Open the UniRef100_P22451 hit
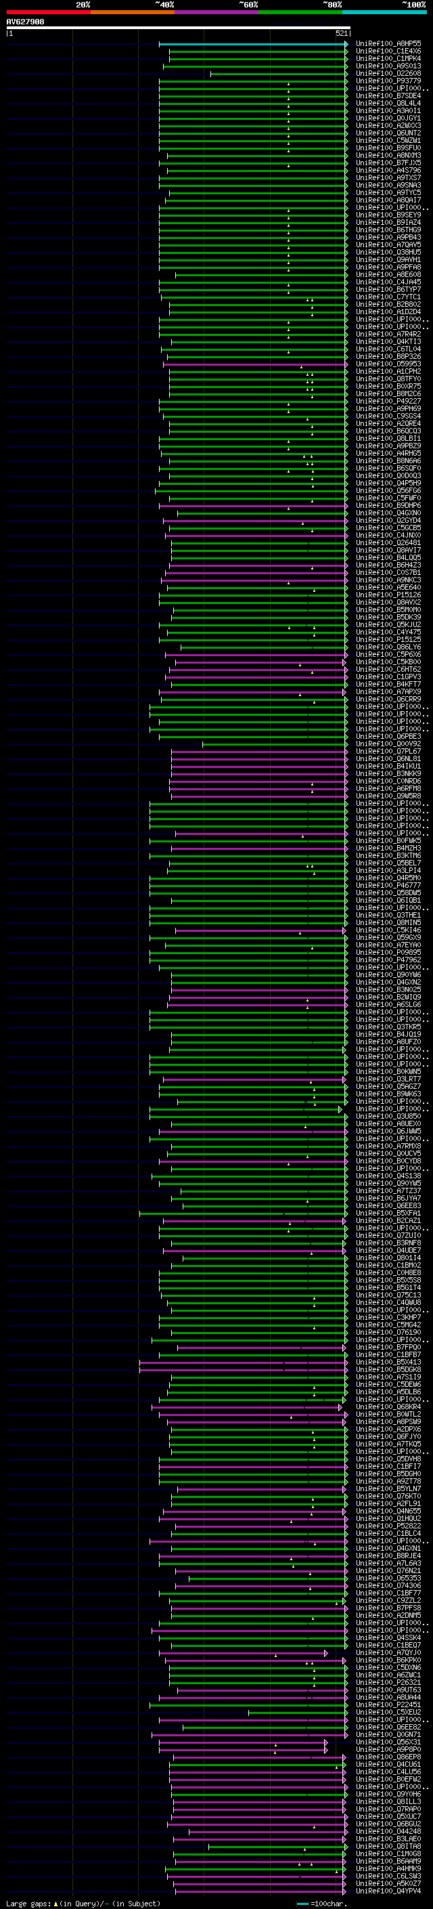 click(388, 1704)
